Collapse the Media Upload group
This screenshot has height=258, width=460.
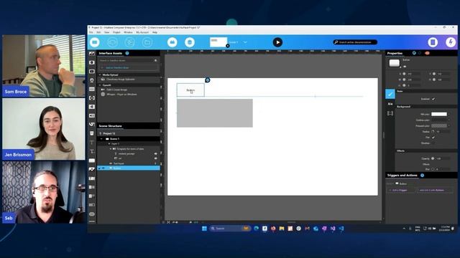(100, 75)
